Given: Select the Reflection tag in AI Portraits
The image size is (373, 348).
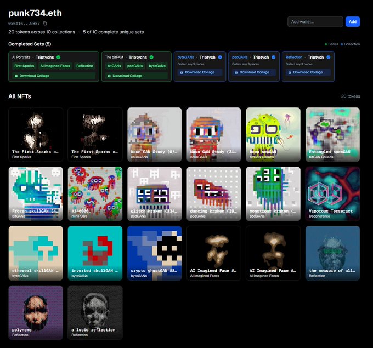Looking at the screenshot, I should (84, 66).
